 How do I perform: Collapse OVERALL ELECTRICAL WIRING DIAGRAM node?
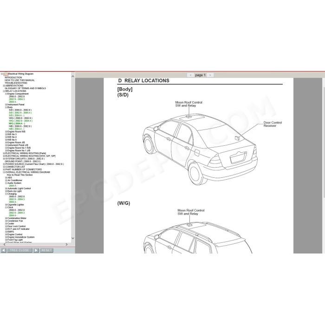click(x=4, y=172)
